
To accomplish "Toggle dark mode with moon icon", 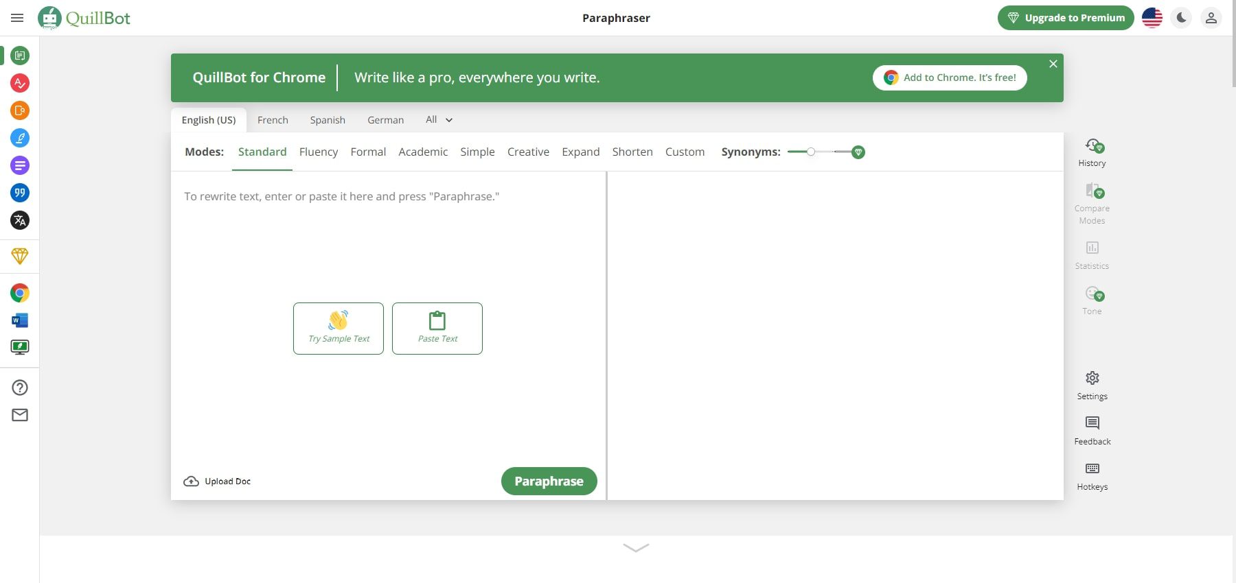I will tap(1182, 18).
